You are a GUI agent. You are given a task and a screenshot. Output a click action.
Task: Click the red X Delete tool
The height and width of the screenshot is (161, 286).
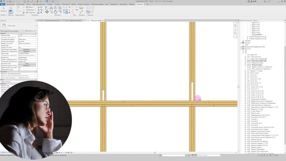tap(70, 13)
